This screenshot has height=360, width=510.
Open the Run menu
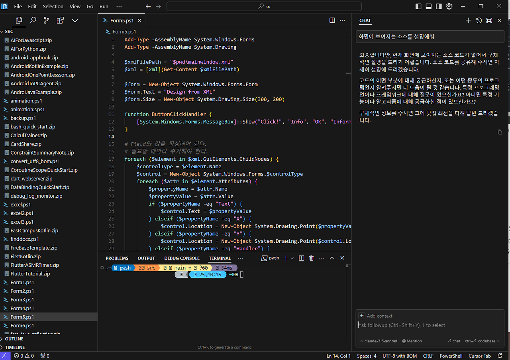pos(104,6)
